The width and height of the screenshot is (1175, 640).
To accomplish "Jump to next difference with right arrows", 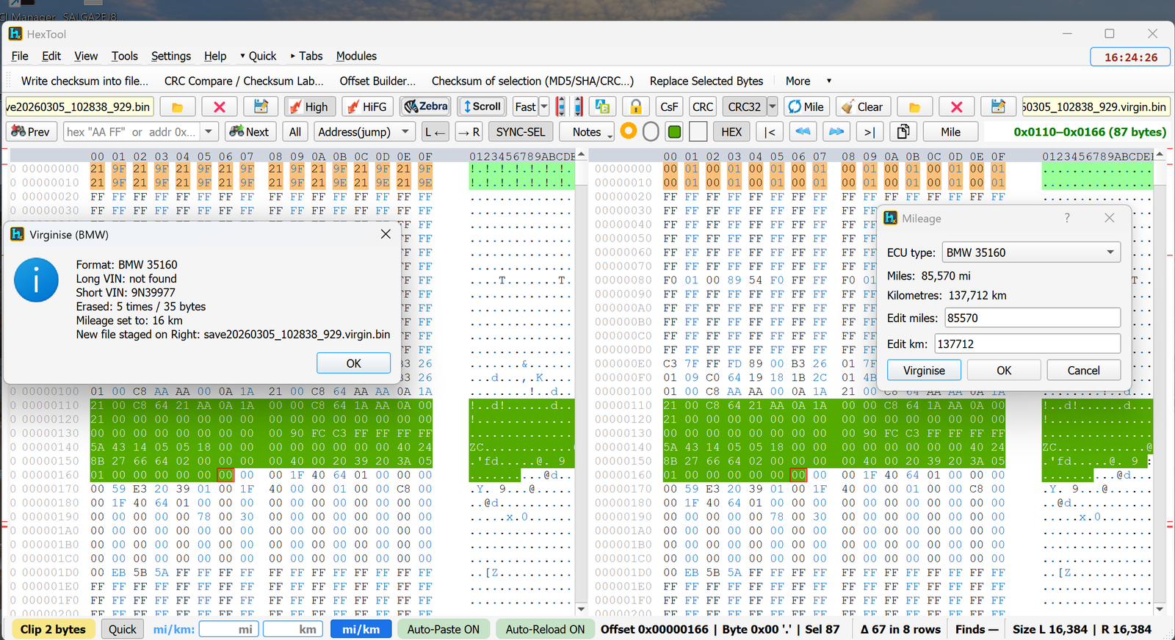I will [836, 132].
